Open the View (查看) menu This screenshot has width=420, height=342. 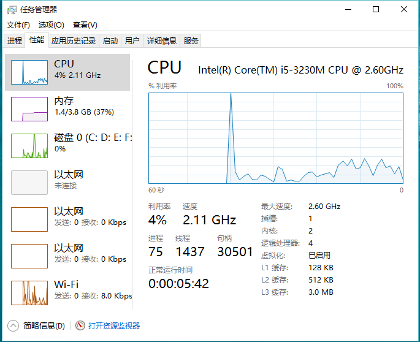coord(85,25)
